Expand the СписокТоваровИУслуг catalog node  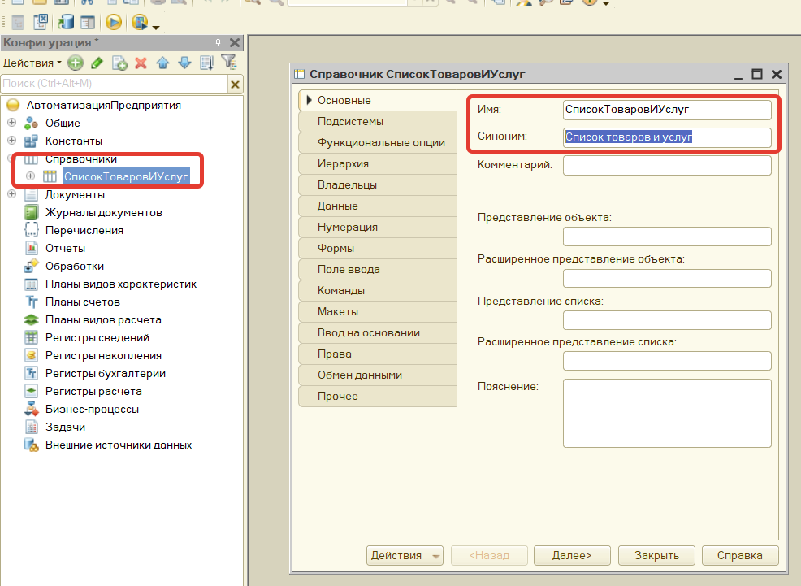30,176
